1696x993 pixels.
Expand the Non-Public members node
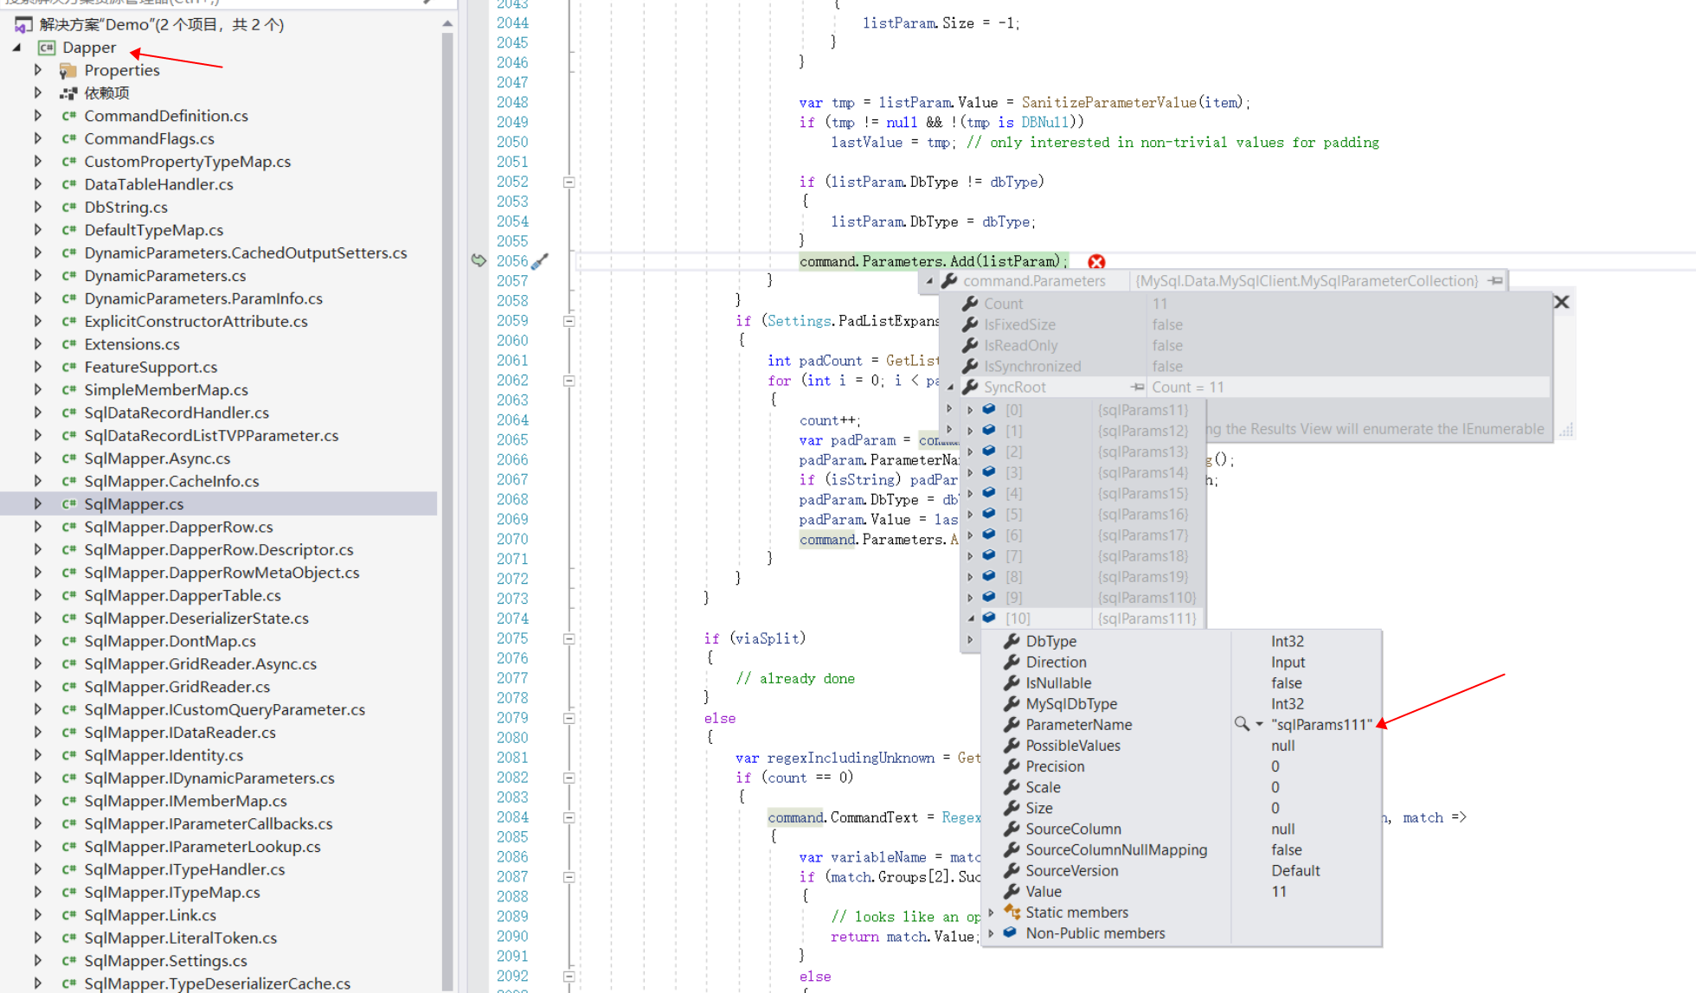992,933
